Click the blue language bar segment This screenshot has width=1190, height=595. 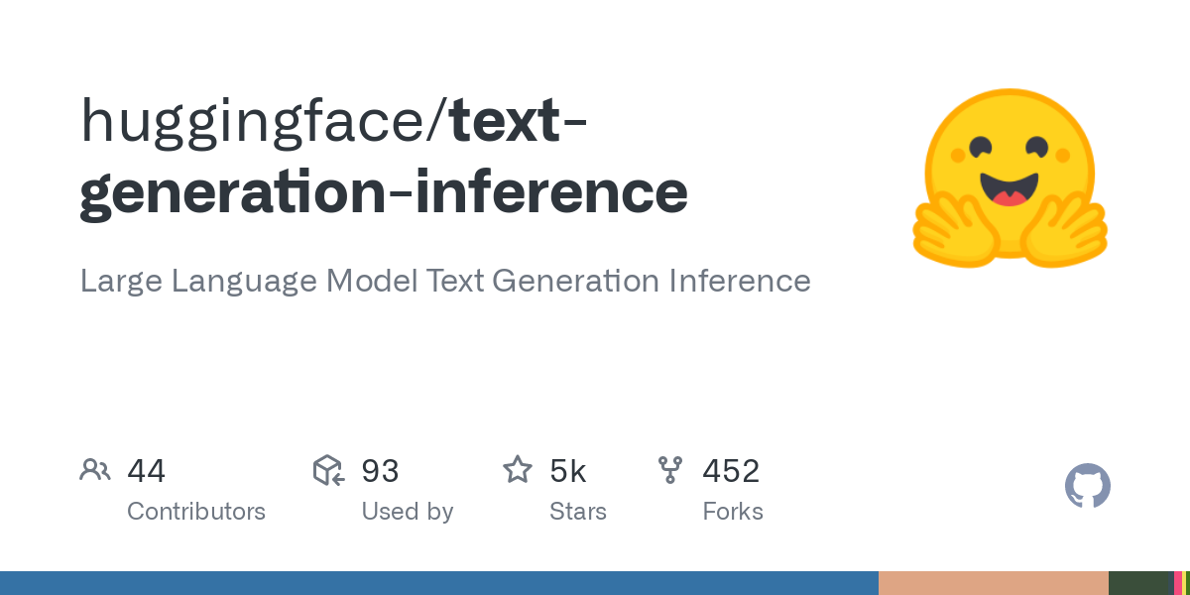(x=438, y=583)
